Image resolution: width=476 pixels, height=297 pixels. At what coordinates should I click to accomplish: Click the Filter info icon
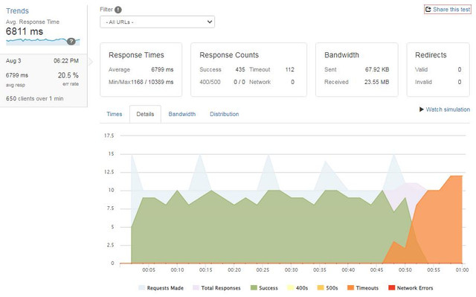pos(118,10)
